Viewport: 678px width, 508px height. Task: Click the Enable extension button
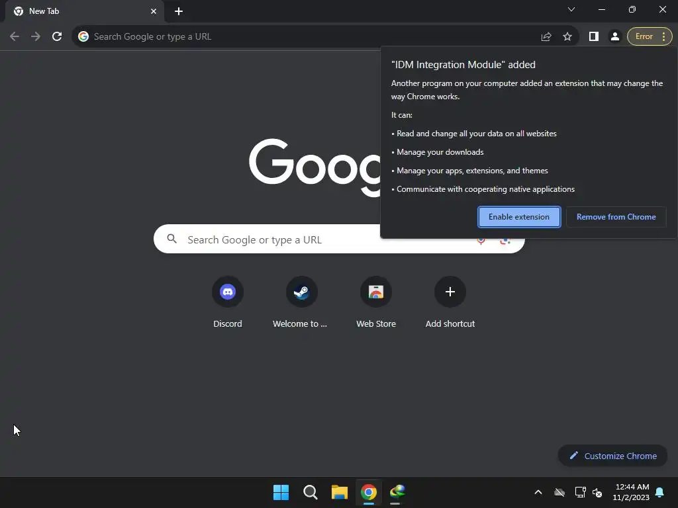tap(519, 217)
